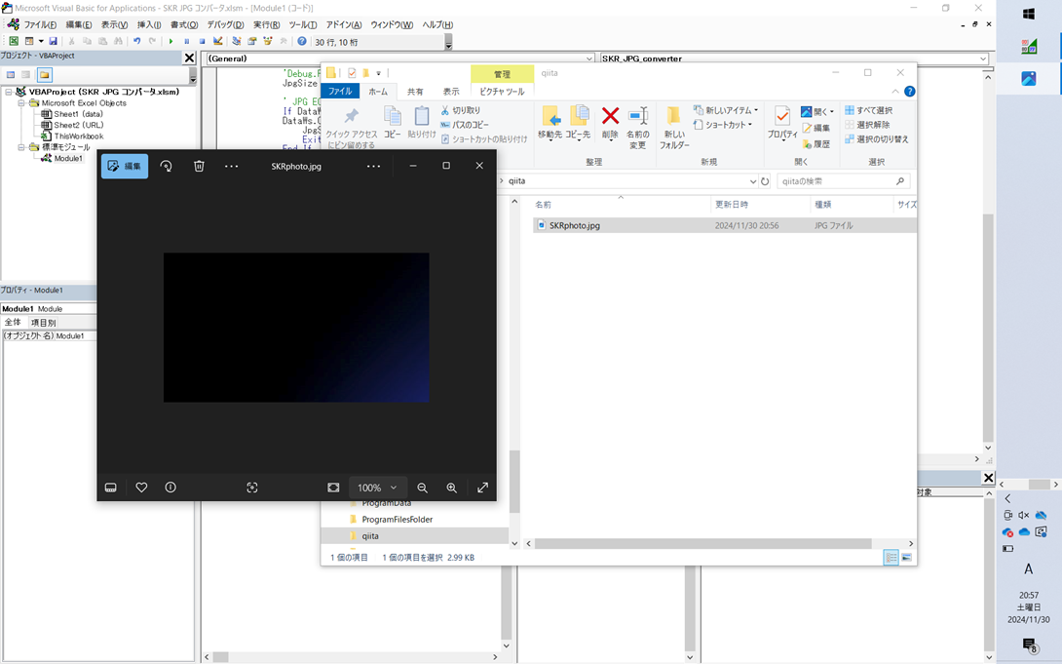Open Properties Window icon in VBA toolbar
The width and height of the screenshot is (1062, 664).
[252, 41]
